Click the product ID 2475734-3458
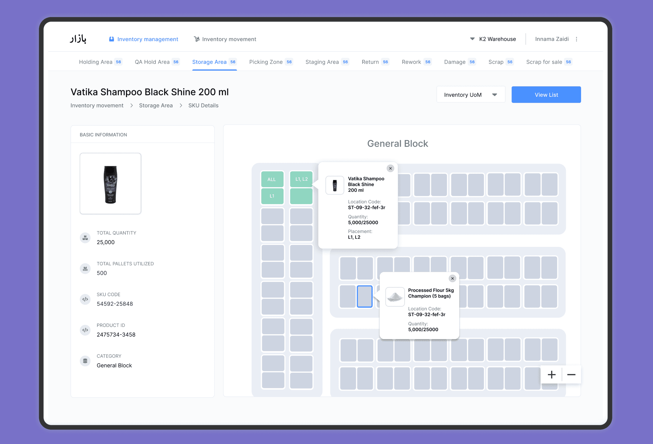 [116, 335]
